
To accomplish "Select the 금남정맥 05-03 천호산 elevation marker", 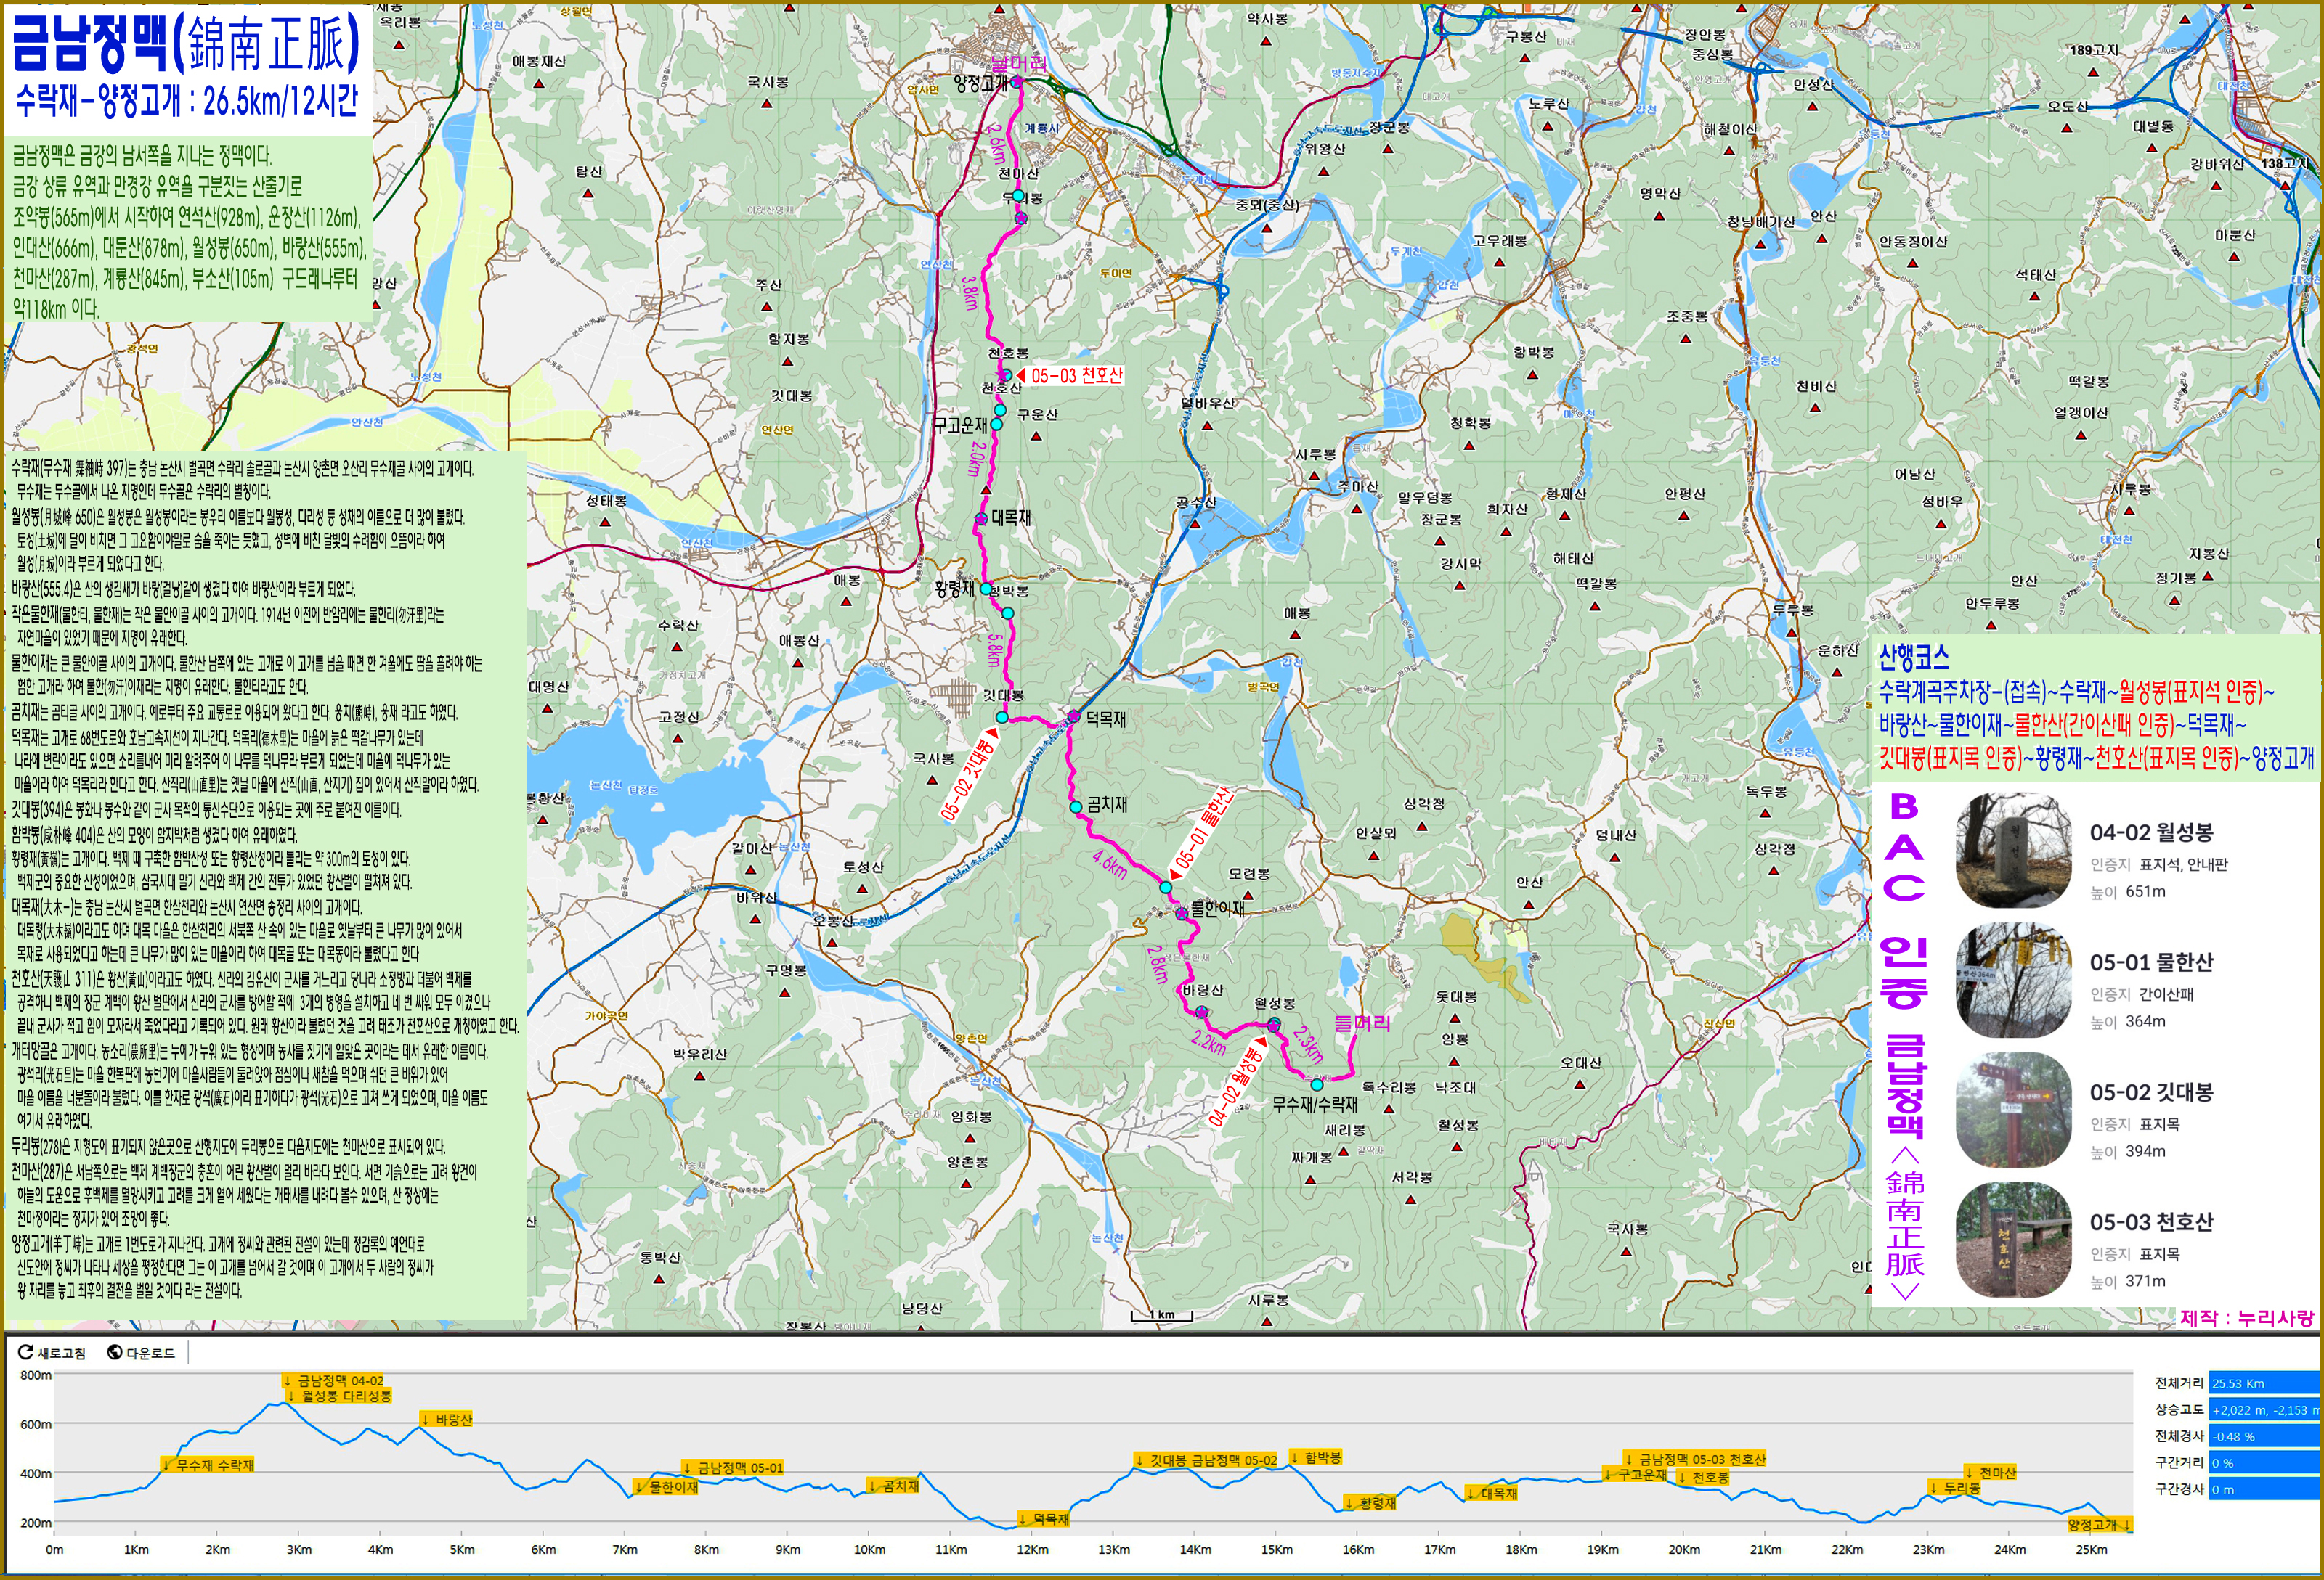I will click(x=1696, y=1460).
